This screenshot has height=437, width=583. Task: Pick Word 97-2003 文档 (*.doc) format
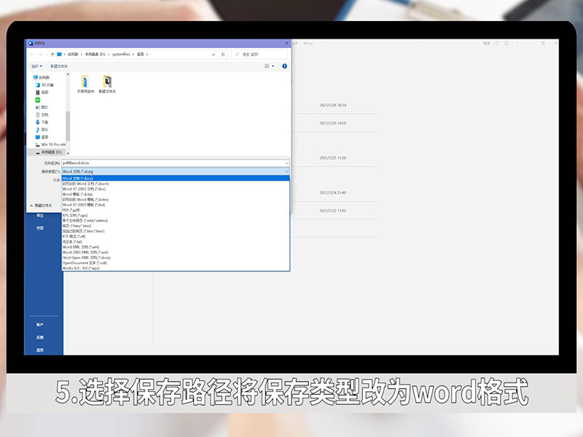pos(176,189)
